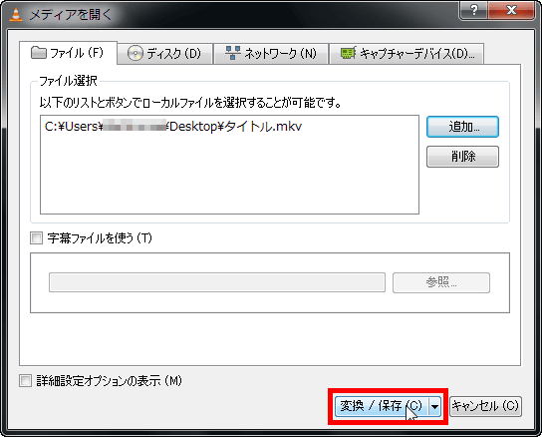Switch to the ネットワーク (N) tab

click(x=271, y=54)
